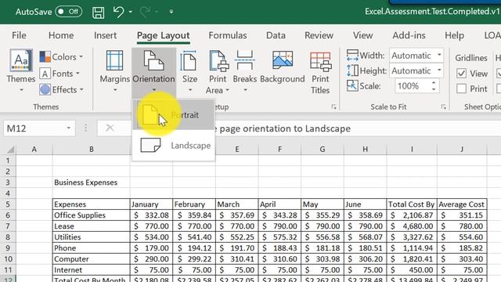Click the Save icon in title bar
Screen dimensions: 501x282
tap(98, 13)
